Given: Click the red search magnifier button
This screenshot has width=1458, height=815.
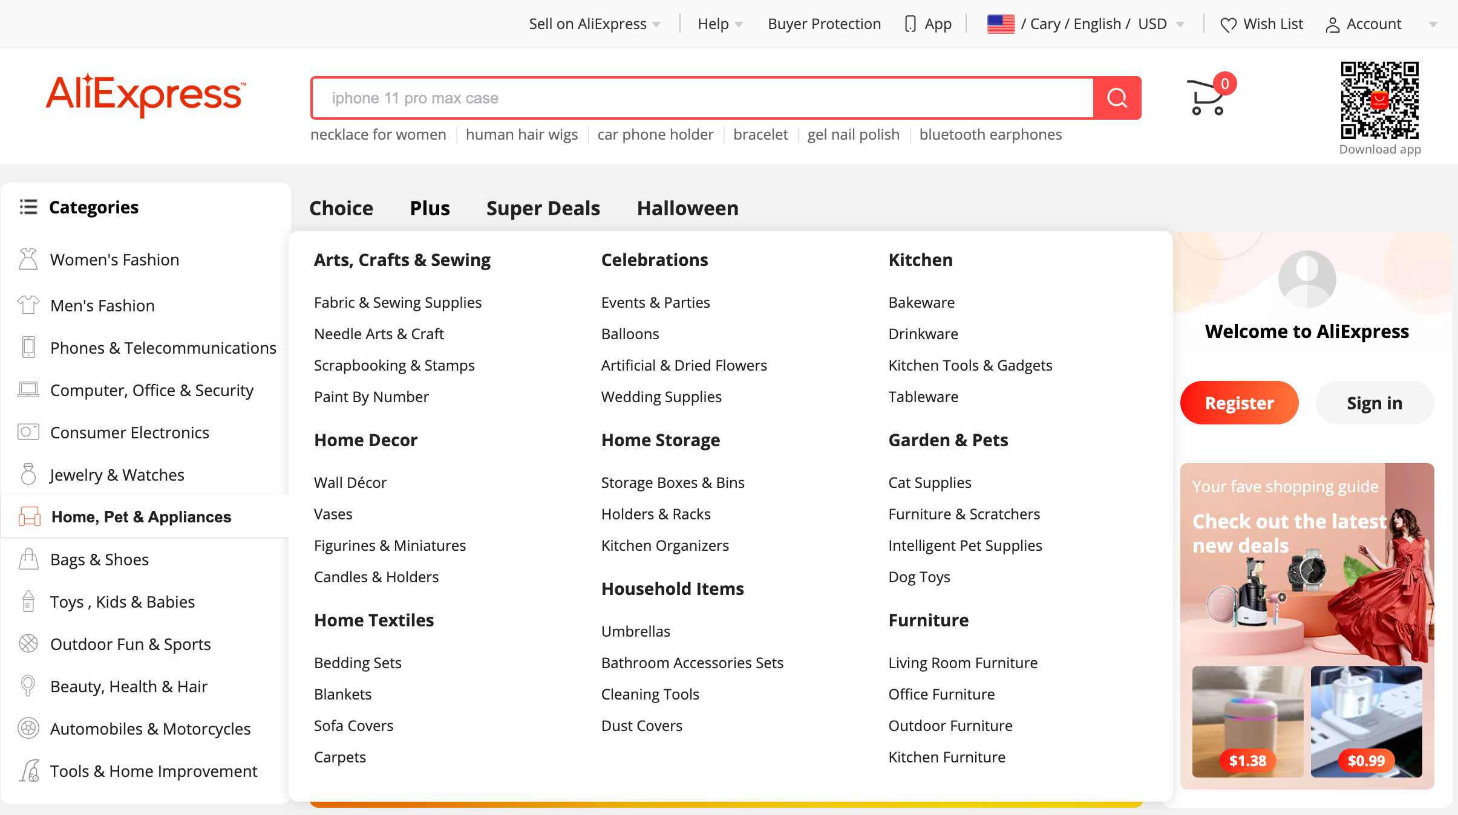Looking at the screenshot, I should [x=1117, y=98].
